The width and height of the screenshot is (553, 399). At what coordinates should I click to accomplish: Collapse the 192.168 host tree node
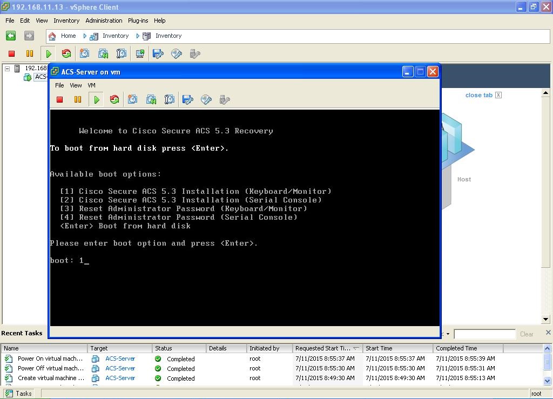pyautogui.click(x=8, y=69)
